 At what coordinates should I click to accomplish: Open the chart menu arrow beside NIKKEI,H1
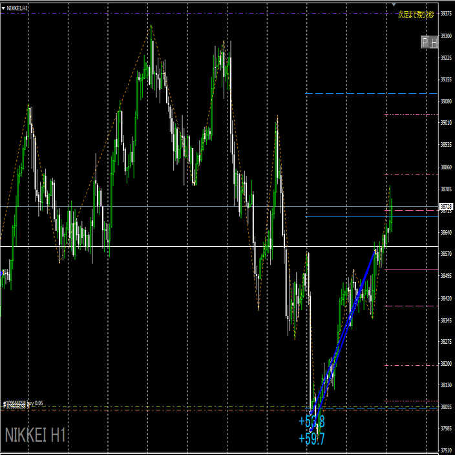(x=3, y=8)
